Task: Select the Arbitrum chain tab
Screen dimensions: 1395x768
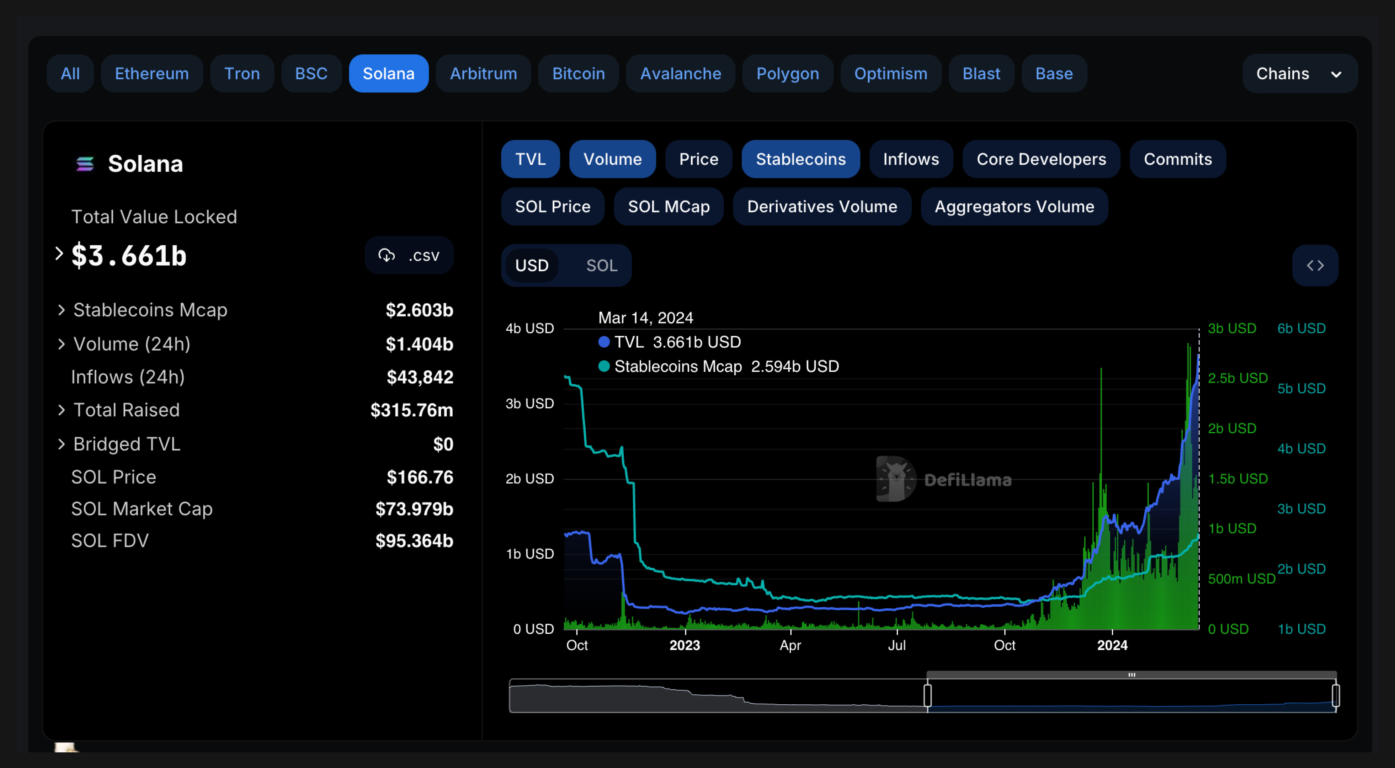Action: pyautogui.click(x=483, y=74)
